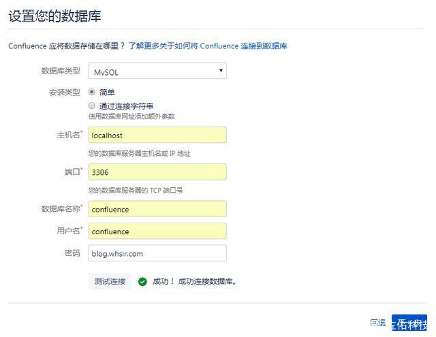Image resolution: width=436 pixels, height=337 pixels.
Task: Click the 用户名 input field
Action: 157,231
